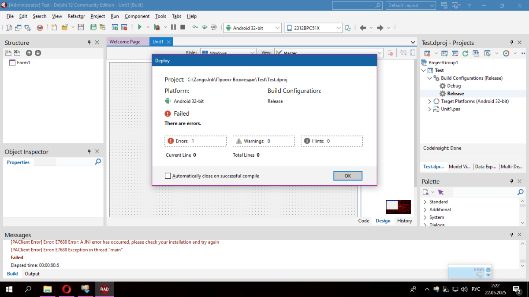Image resolution: width=529 pixels, height=297 pixels.
Task: Open the Tools menu
Action: point(161,16)
